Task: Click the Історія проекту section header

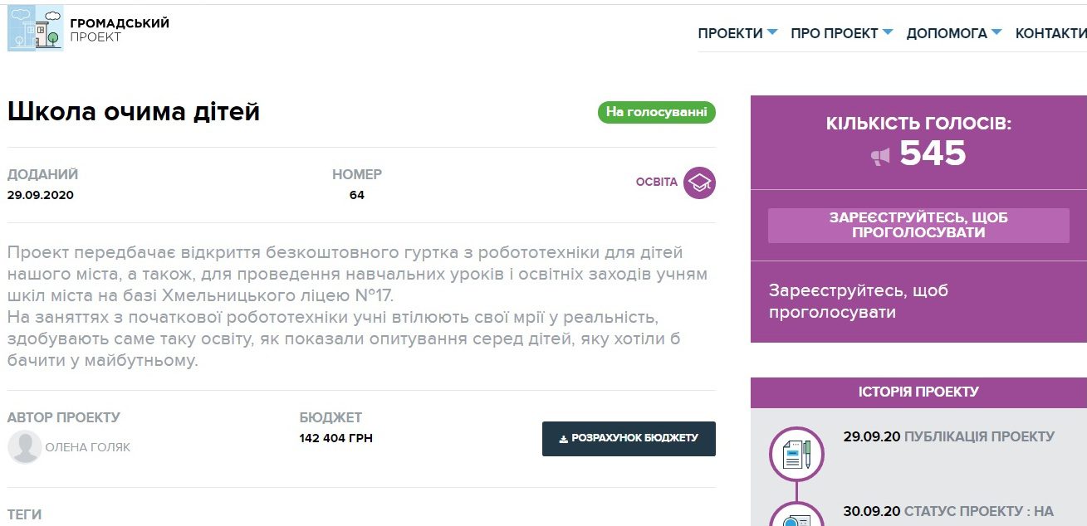Action: coord(918,392)
